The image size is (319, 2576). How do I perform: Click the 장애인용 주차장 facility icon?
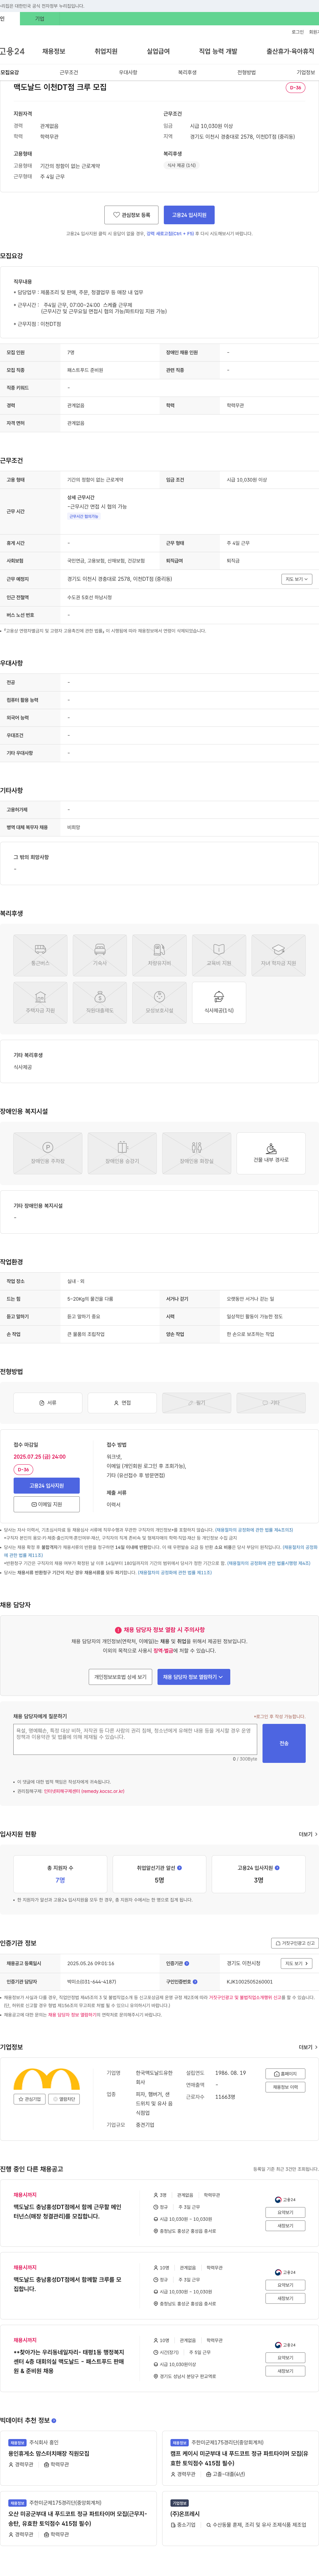(48, 1153)
